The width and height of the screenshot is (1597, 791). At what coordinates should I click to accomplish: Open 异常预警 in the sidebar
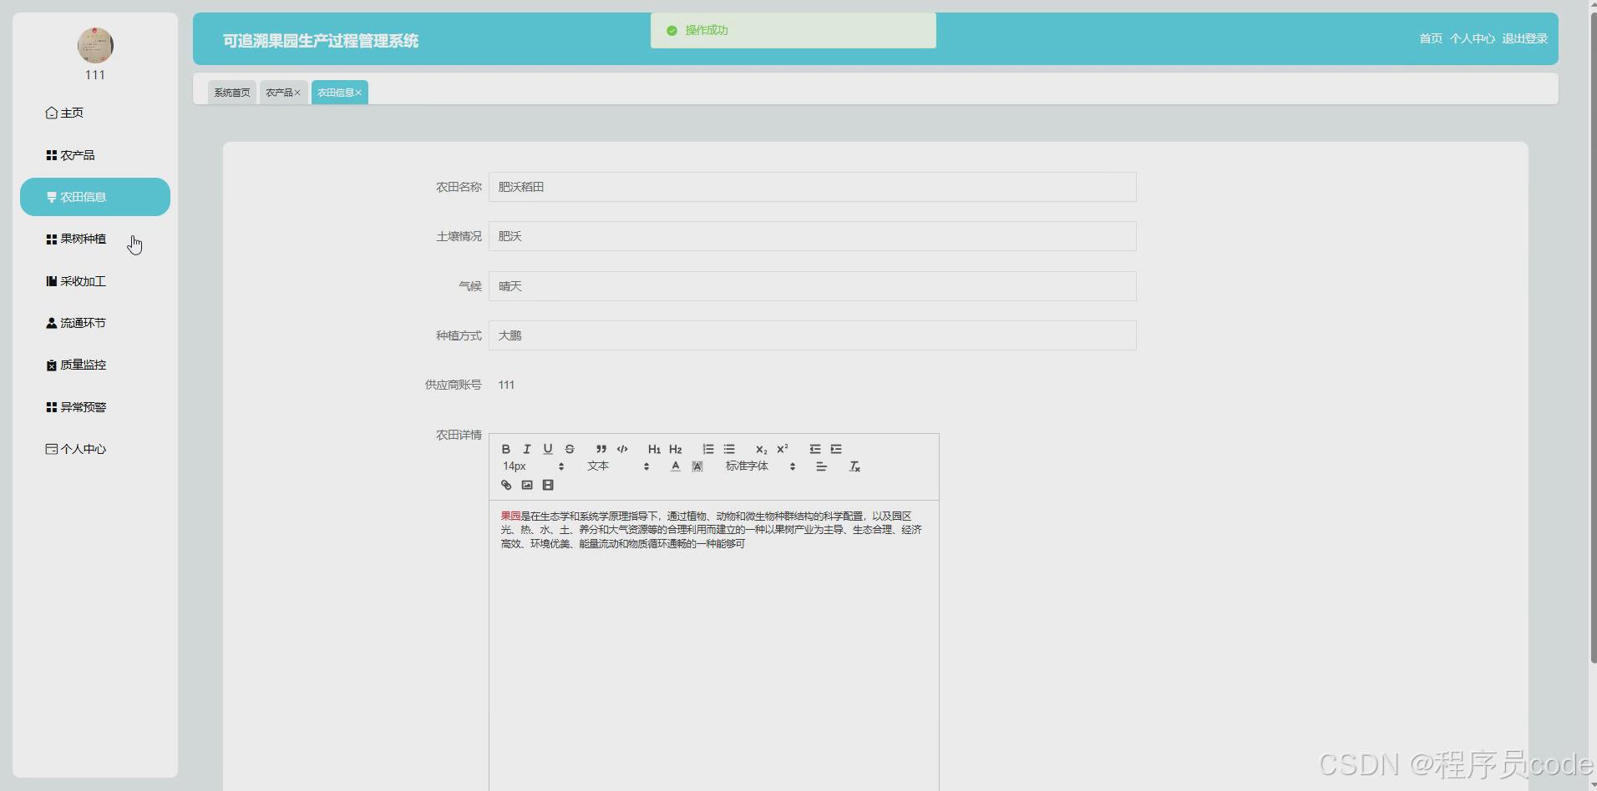95,407
